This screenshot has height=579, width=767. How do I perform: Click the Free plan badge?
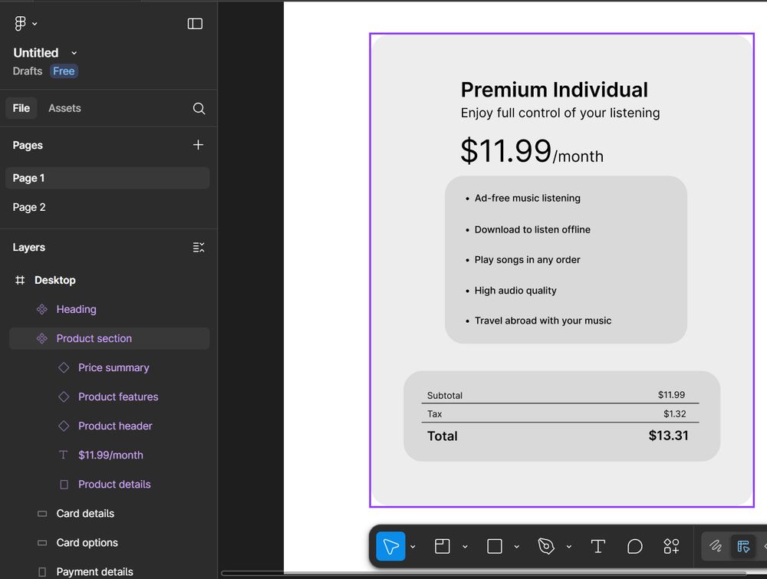[x=64, y=71]
